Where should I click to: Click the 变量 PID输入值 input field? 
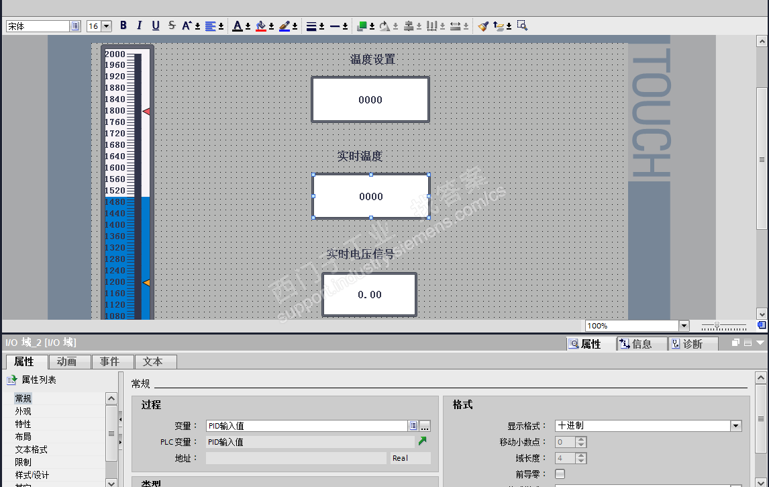point(307,426)
